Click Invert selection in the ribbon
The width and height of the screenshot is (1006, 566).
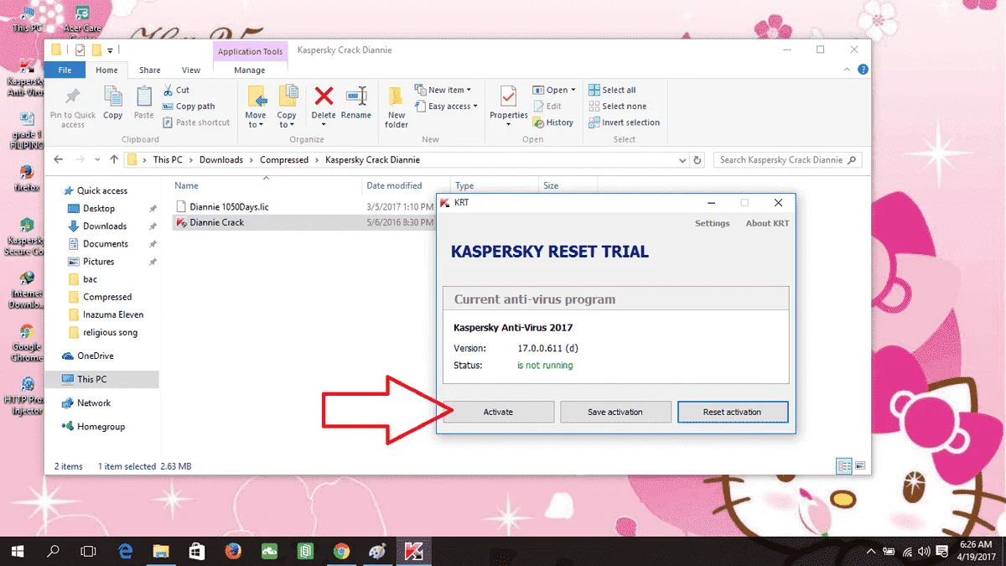624,122
